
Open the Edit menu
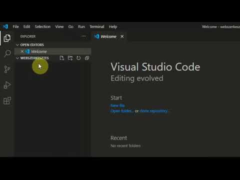[x=26, y=26]
